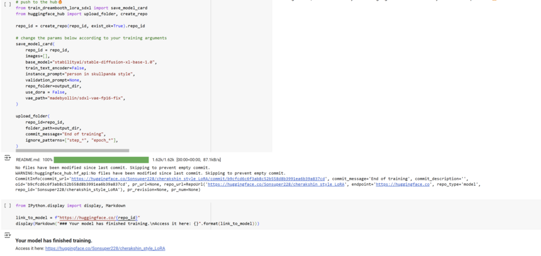Click the 'pr_revision=None, pr_num=None' output text
Screen dimensions: 541x256
[x=165, y=190]
